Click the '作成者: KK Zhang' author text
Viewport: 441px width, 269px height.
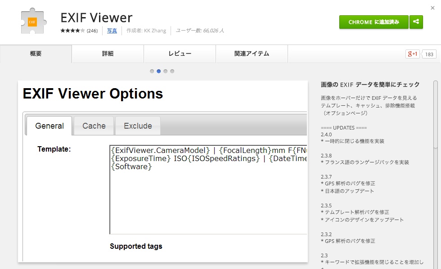146,31
